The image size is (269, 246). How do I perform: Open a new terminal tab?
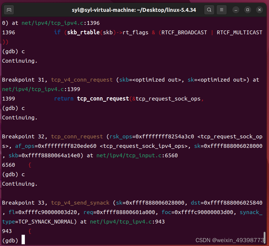[x=9, y=10]
